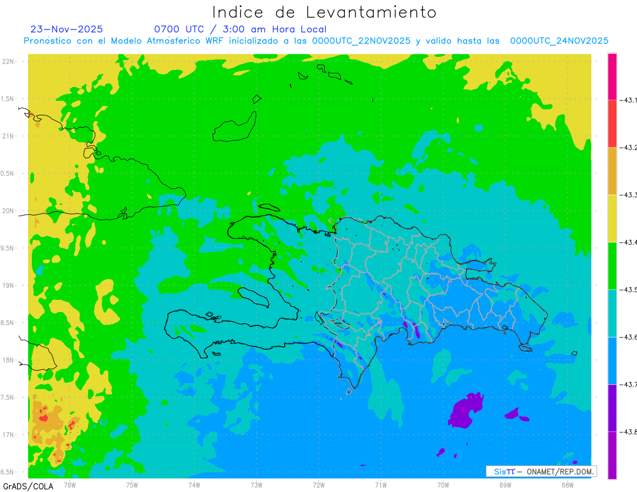
Task: Click the '75W' longitude label
Action: (132, 485)
